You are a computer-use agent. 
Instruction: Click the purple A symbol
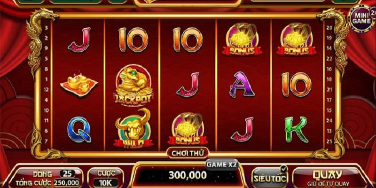pos(242,85)
